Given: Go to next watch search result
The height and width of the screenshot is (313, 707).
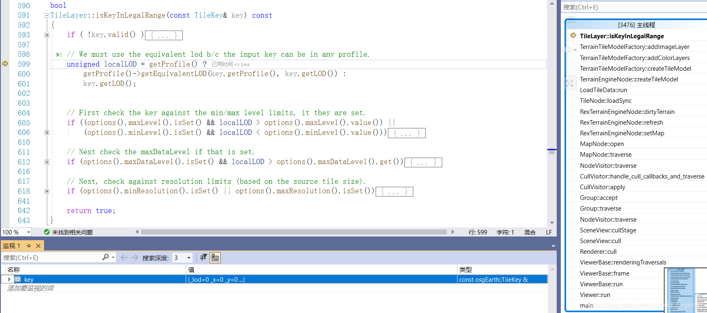Looking at the screenshot, I should coord(135,257).
